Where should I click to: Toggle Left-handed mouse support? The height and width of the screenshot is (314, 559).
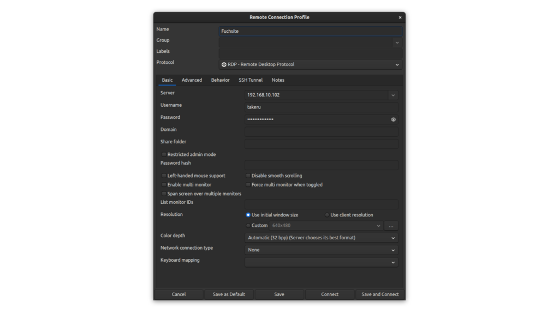click(x=164, y=176)
